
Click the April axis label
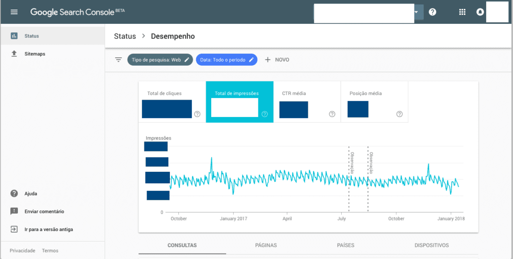287,219
